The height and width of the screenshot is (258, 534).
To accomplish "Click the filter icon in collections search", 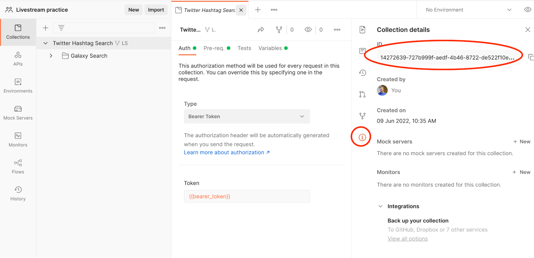I will [61, 28].
